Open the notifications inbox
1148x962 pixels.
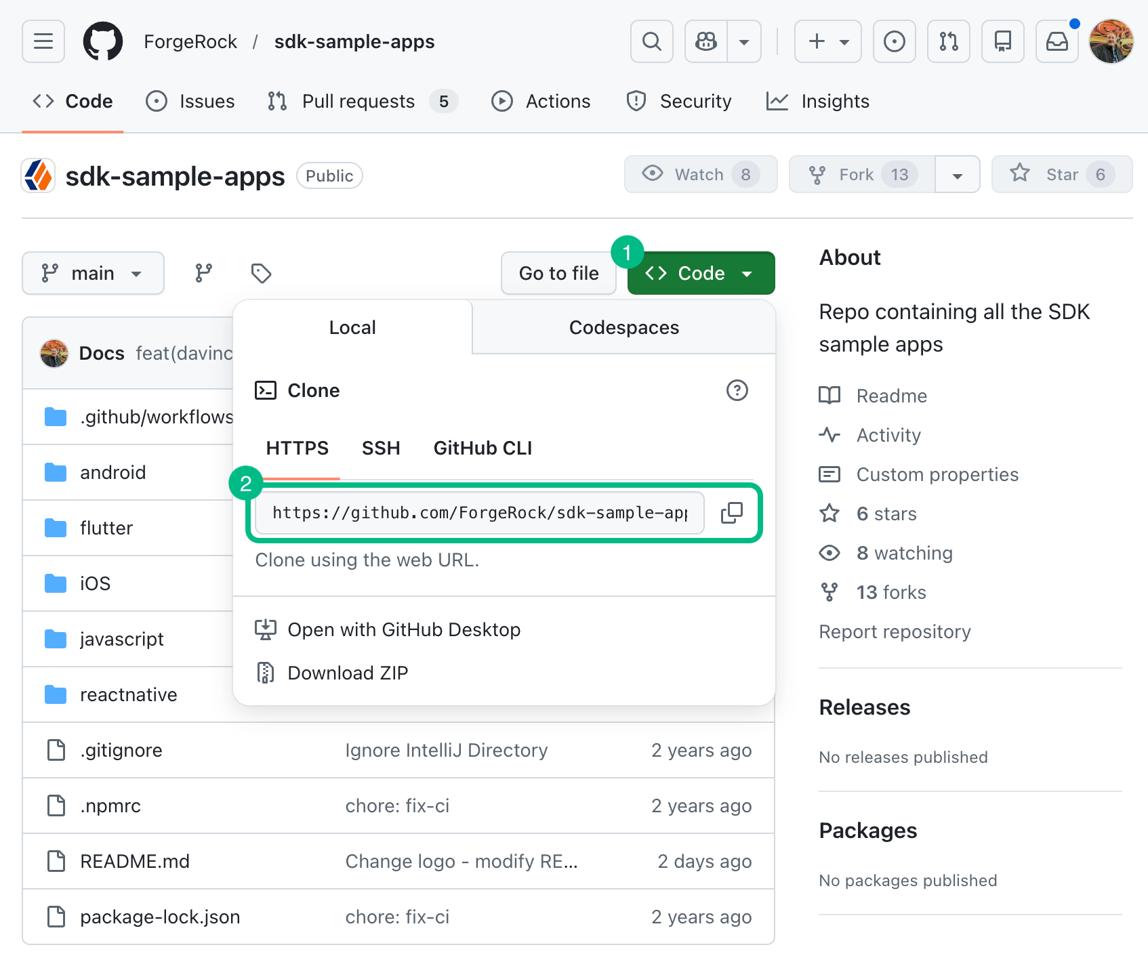(x=1056, y=41)
